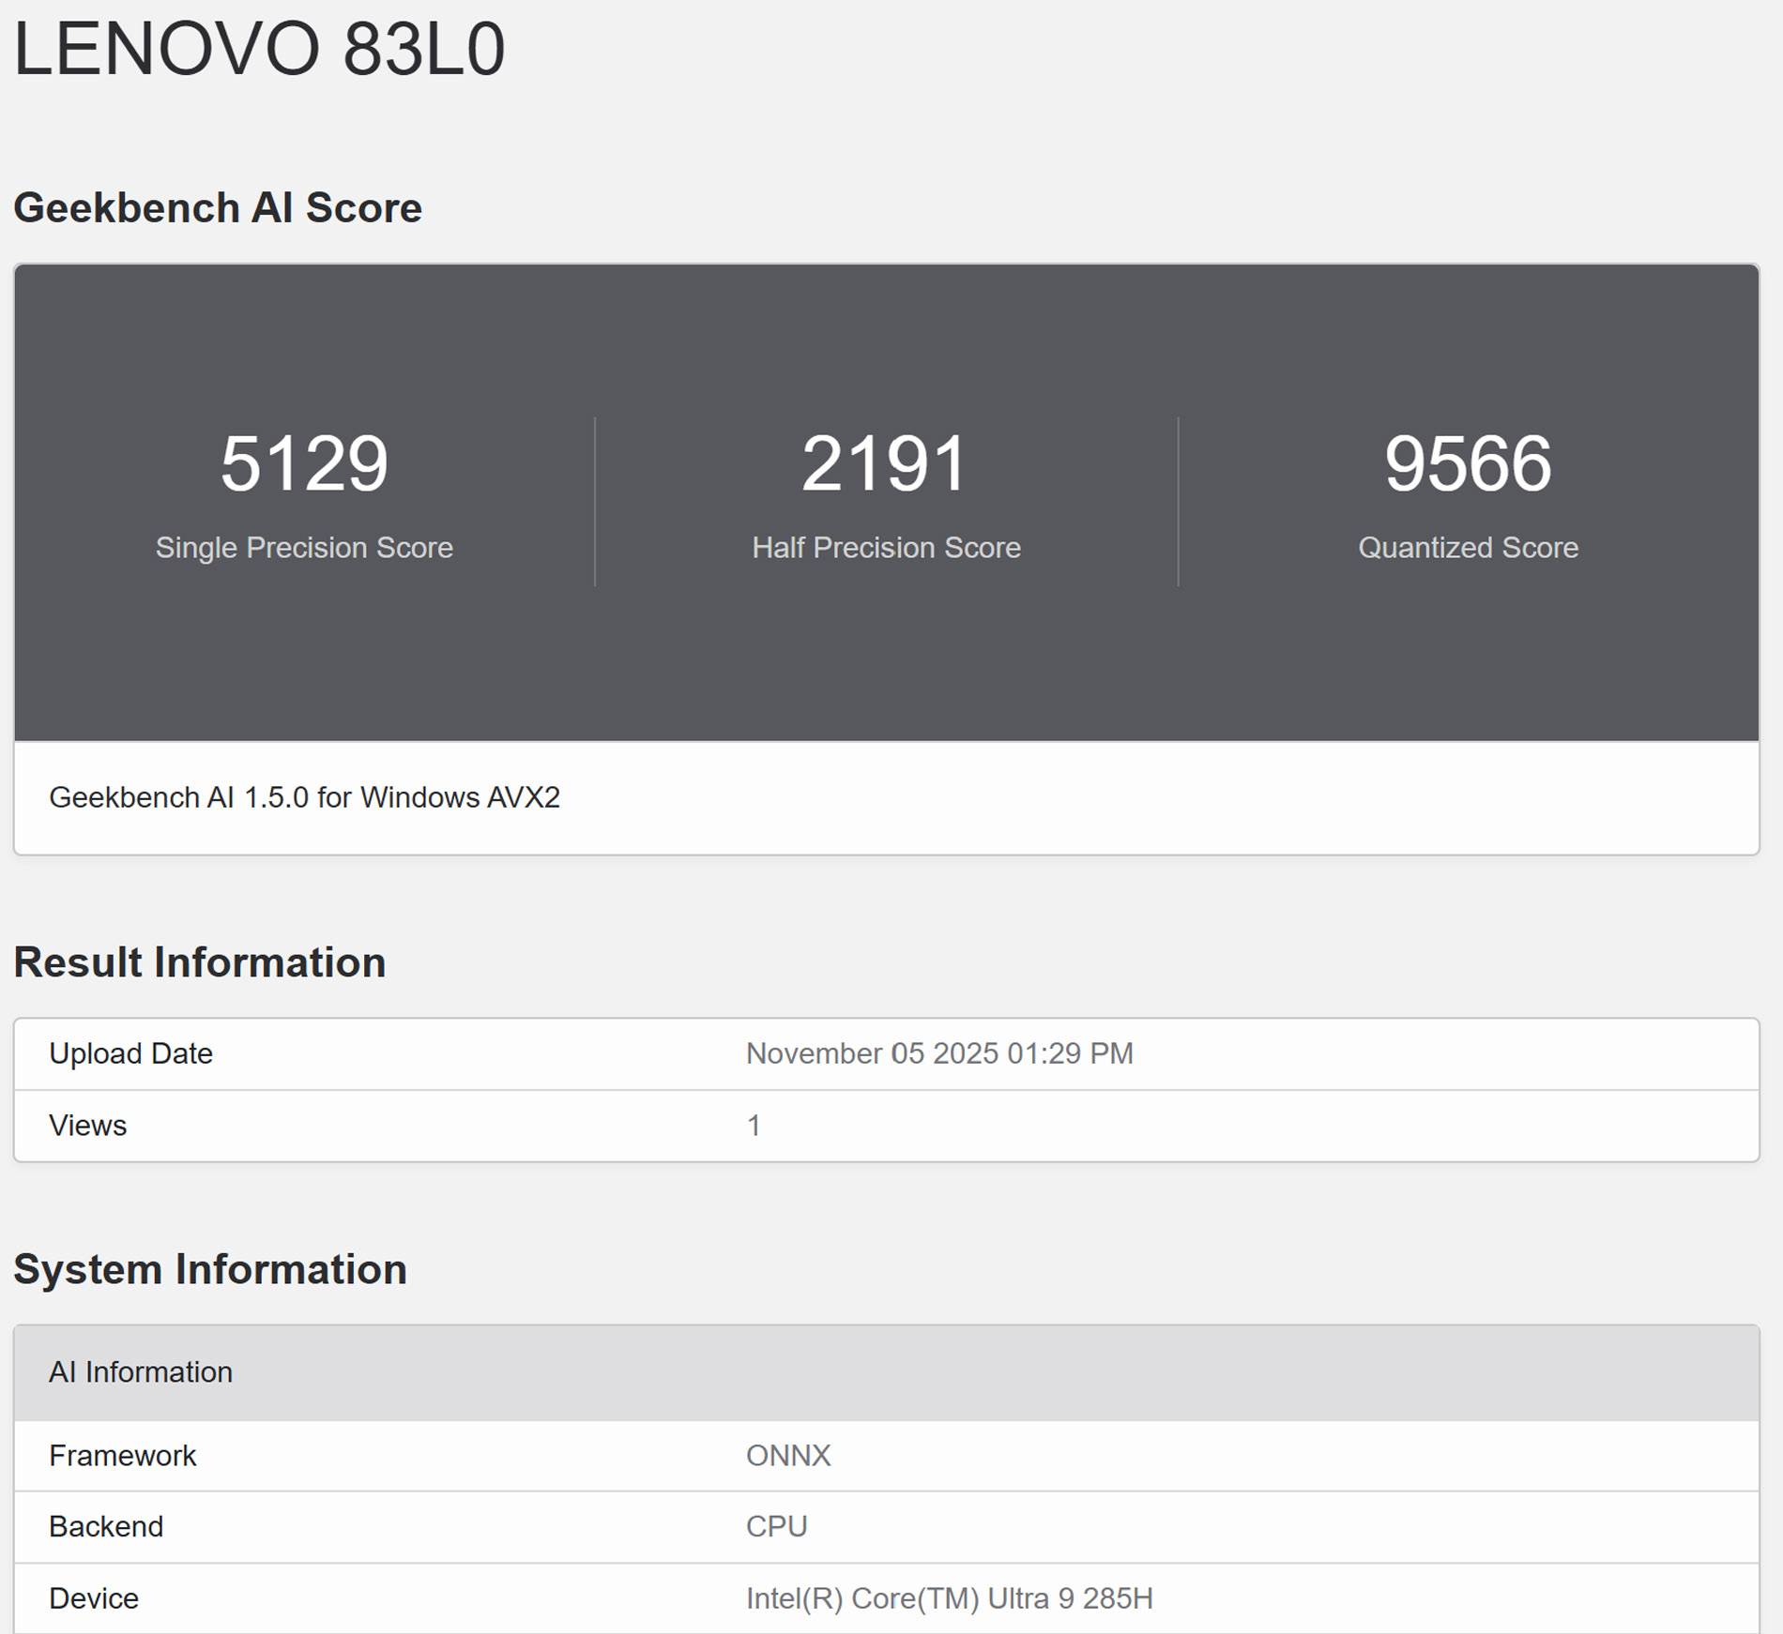The height and width of the screenshot is (1634, 1783).
Task: Click the LENOVO 83L0 page title
Action: [259, 49]
